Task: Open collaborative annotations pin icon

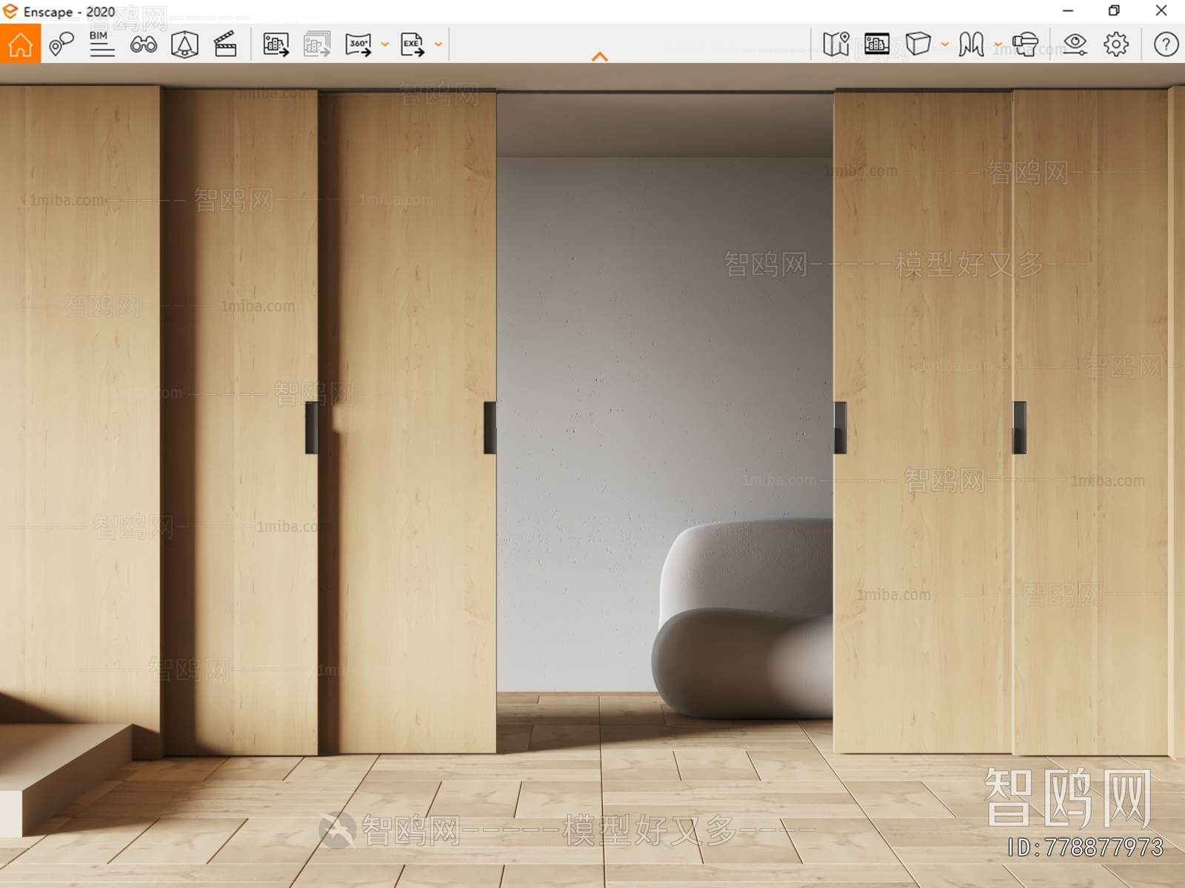Action: click(x=61, y=44)
